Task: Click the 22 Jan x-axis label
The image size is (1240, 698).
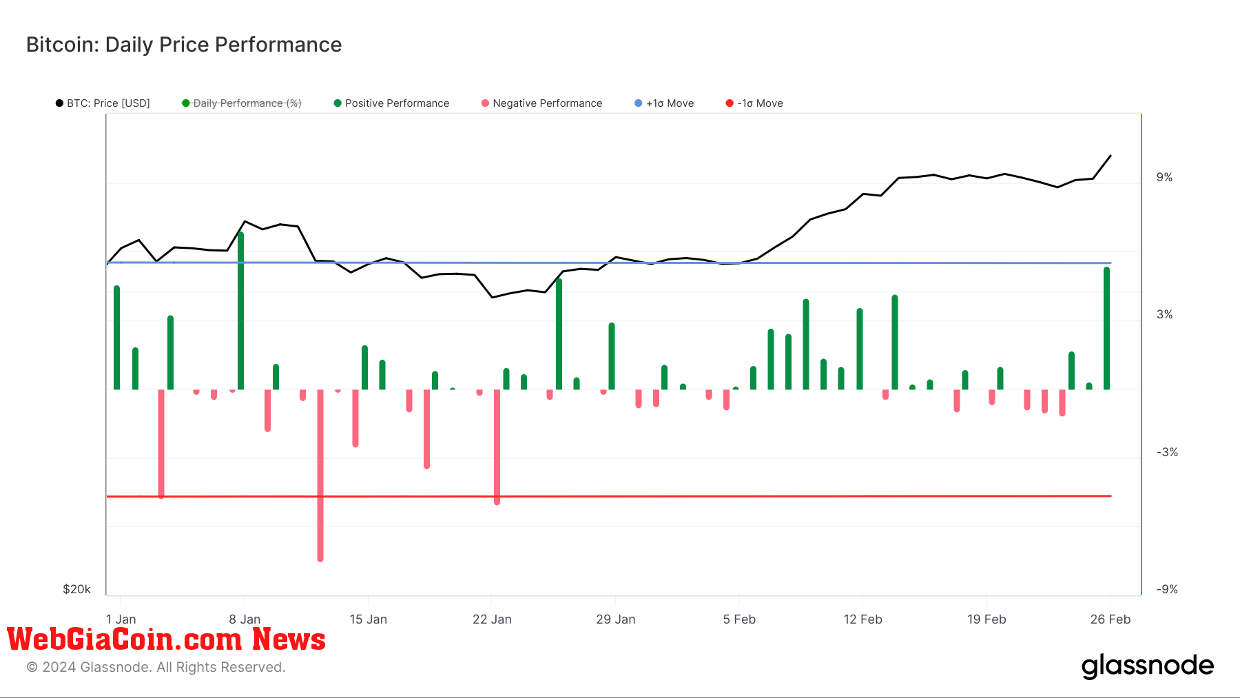Action: pyautogui.click(x=492, y=619)
